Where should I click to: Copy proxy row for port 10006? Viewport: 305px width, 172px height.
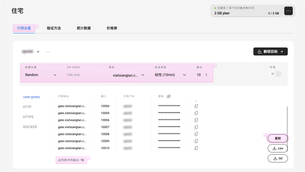pos(196,120)
